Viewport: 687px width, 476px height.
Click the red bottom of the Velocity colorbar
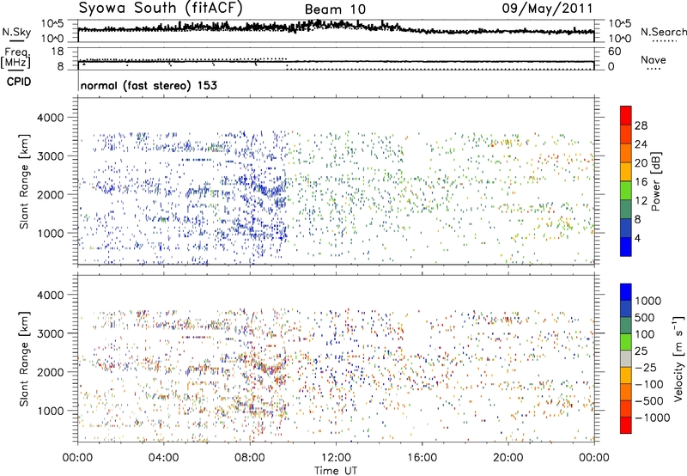point(626,425)
